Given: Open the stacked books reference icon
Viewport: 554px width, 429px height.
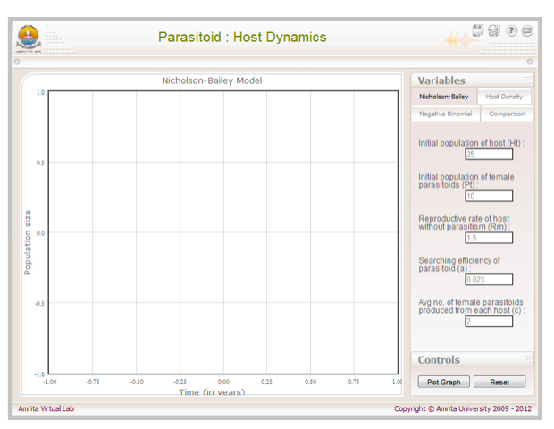Looking at the screenshot, I should [x=494, y=30].
